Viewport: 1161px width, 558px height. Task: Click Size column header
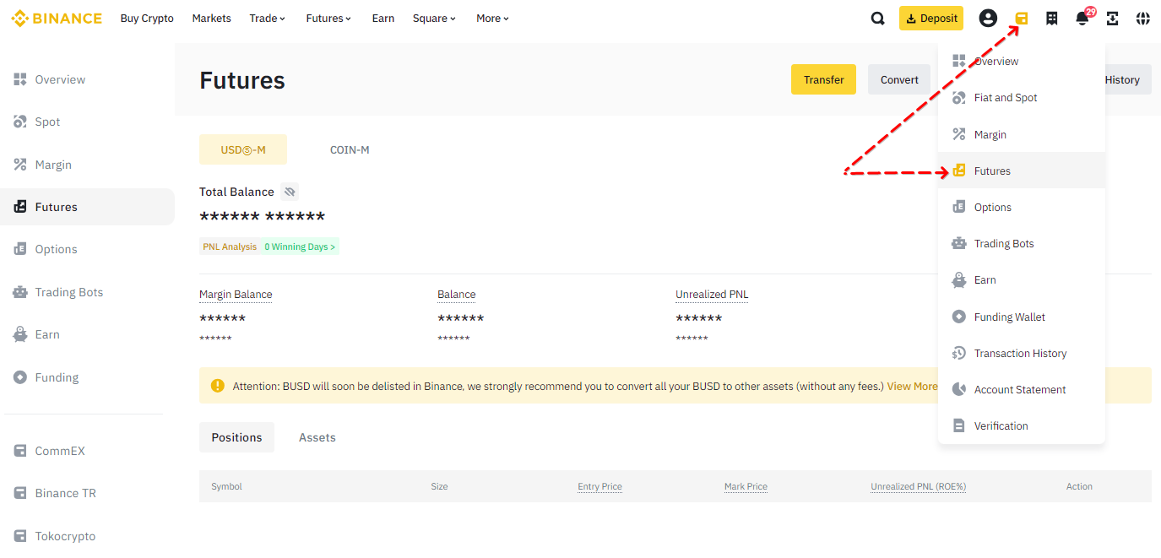[x=439, y=486]
